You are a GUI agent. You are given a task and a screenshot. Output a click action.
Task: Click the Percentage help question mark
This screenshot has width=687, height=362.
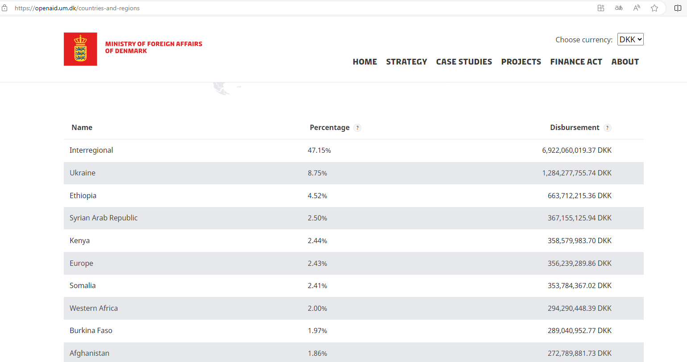357,128
